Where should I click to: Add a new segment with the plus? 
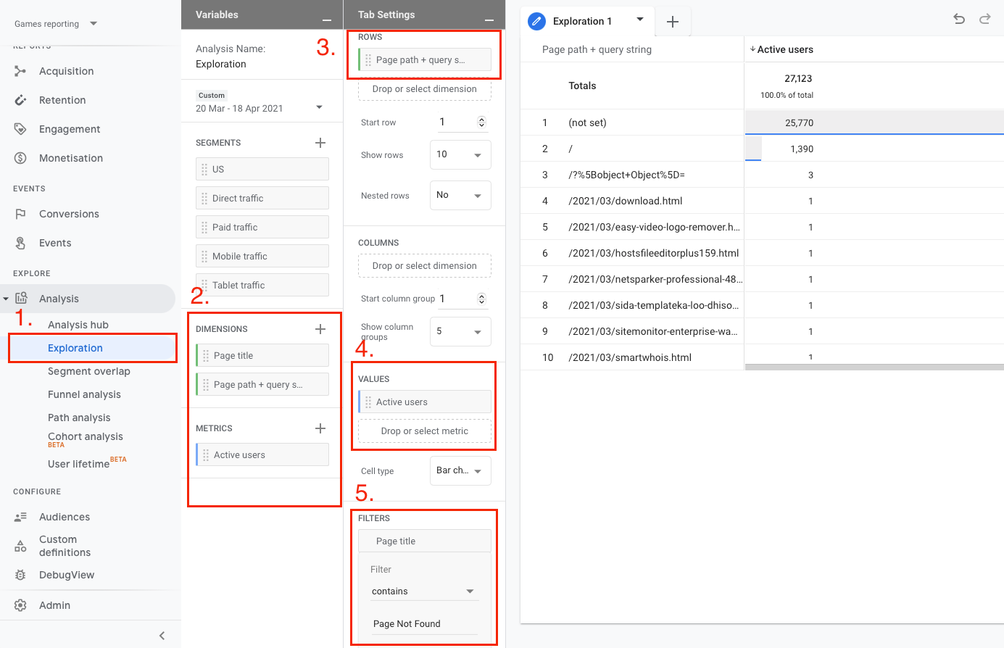320,143
